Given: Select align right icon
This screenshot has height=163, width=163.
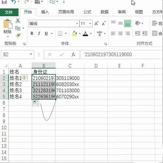Looking at the screenshot, I should (127, 33).
